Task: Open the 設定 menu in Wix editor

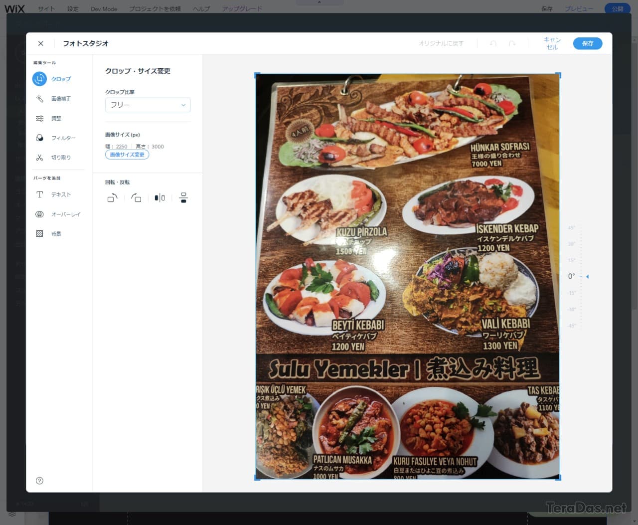Action: point(73,8)
